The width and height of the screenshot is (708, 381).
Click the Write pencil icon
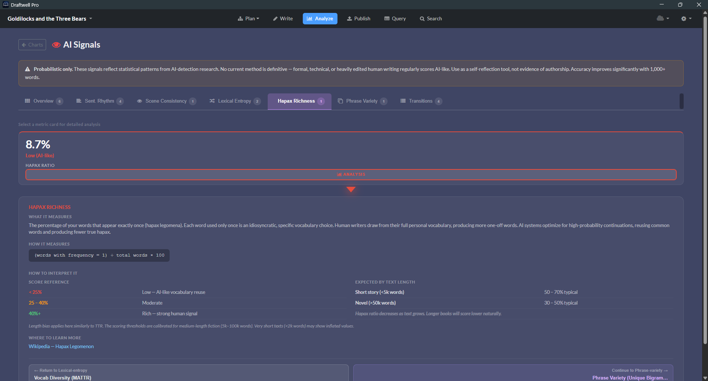275,18
